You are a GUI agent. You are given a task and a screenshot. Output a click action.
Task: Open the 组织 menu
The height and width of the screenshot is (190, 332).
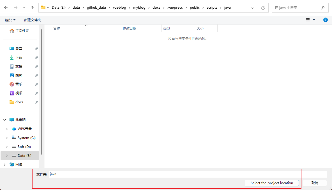click(10, 20)
